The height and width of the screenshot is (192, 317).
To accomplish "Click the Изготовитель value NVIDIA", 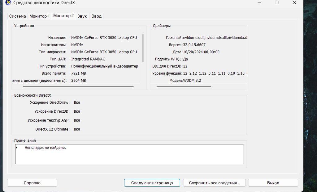I will point(77,45).
